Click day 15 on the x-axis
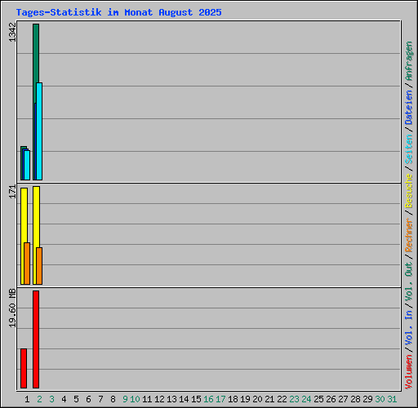418x408 pixels. (x=196, y=399)
